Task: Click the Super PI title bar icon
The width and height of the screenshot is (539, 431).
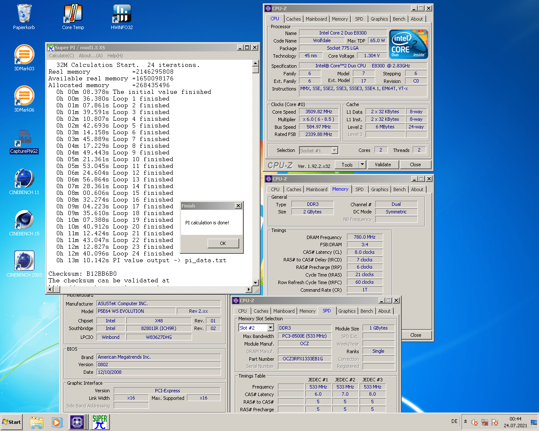Action: pyautogui.click(x=51, y=48)
